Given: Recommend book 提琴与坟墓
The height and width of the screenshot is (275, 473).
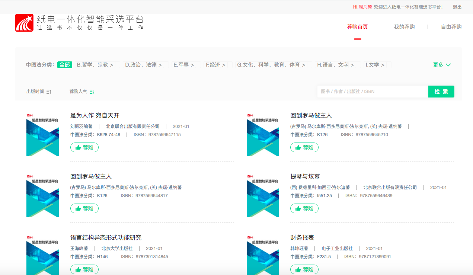Looking at the screenshot, I should [x=304, y=208].
